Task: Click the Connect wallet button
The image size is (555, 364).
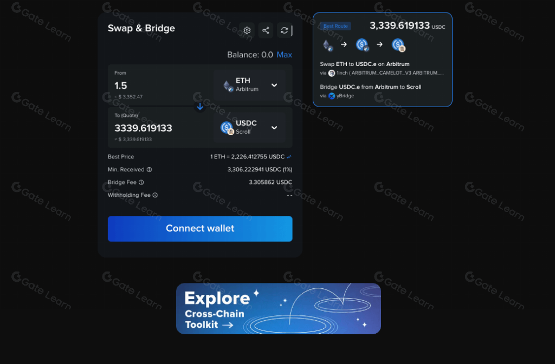Action: [200, 228]
